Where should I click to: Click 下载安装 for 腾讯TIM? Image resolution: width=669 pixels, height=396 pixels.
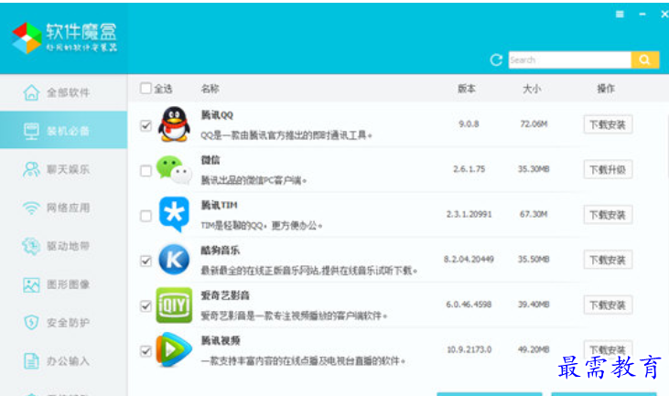[608, 214]
